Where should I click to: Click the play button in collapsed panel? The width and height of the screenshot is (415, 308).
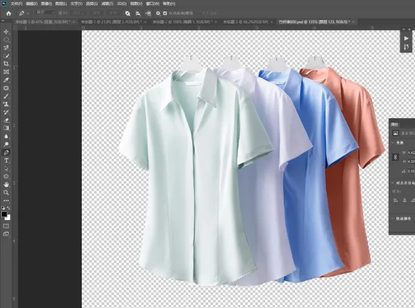(407, 38)
